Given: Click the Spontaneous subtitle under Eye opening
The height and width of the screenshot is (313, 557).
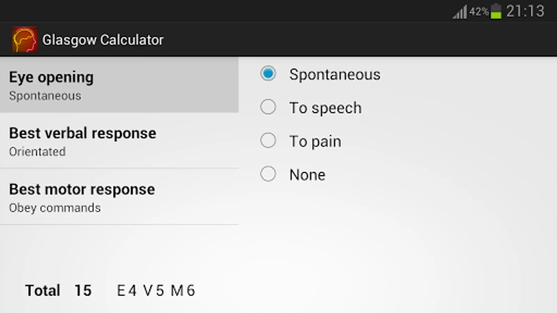Looking at the screenshot, I should tap(45, 96).
